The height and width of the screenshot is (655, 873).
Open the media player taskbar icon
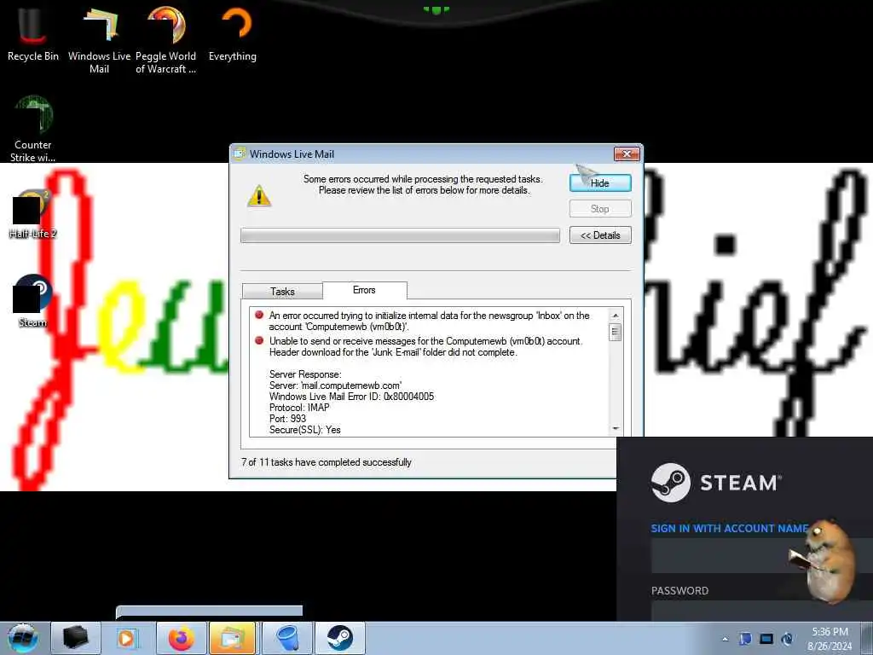[126, 638]
